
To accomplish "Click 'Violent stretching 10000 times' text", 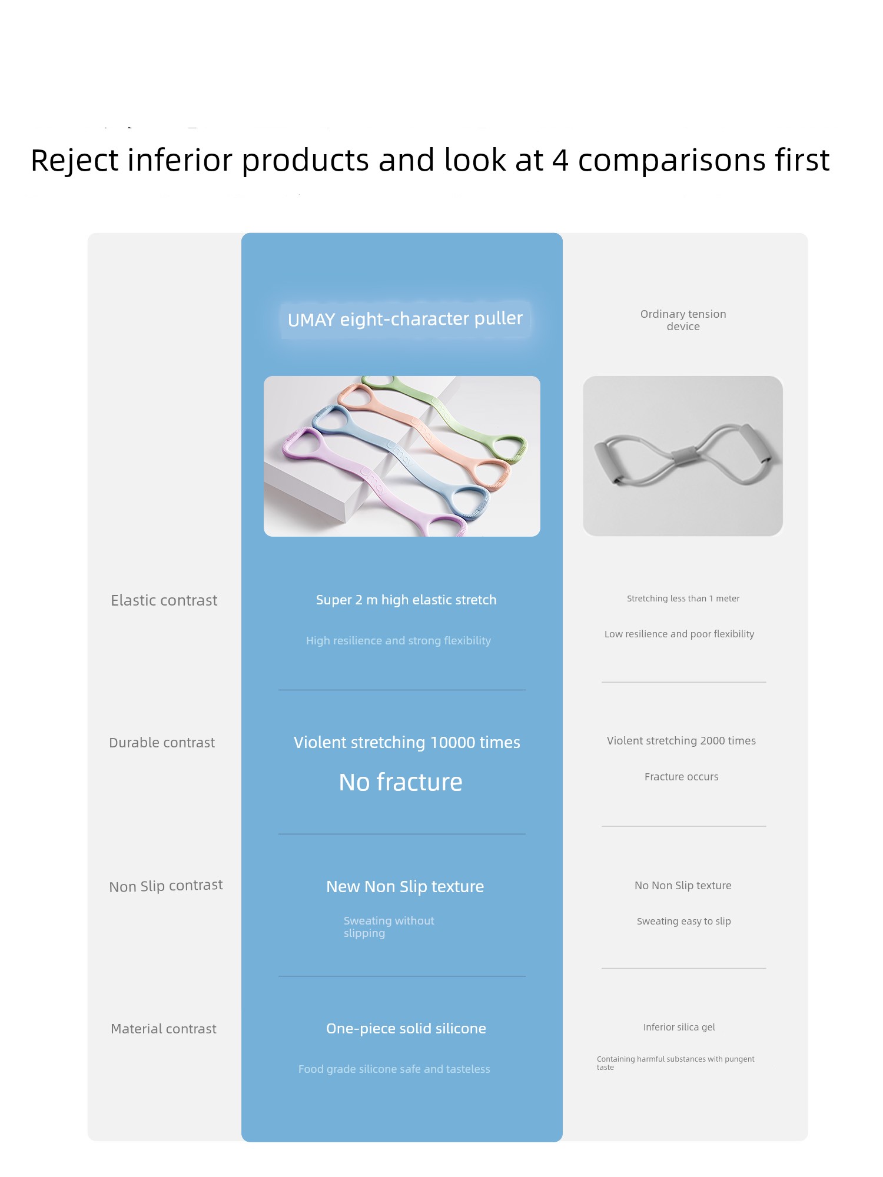I will click(407, 743).
